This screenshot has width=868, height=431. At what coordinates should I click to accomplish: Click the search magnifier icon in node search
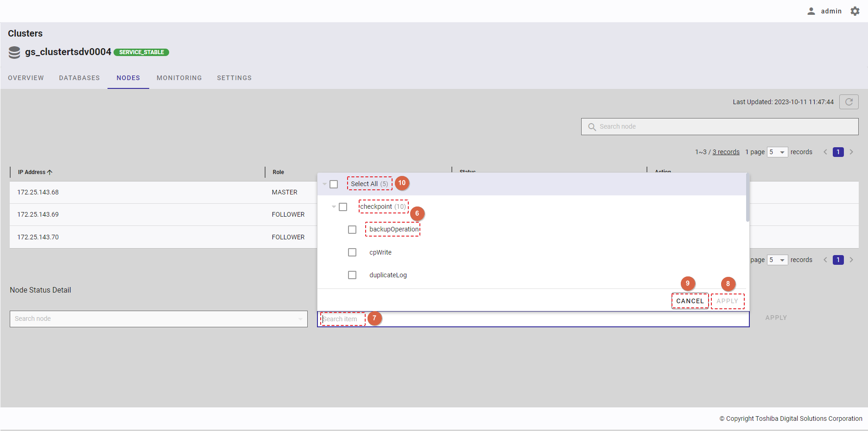click(592, 127)
